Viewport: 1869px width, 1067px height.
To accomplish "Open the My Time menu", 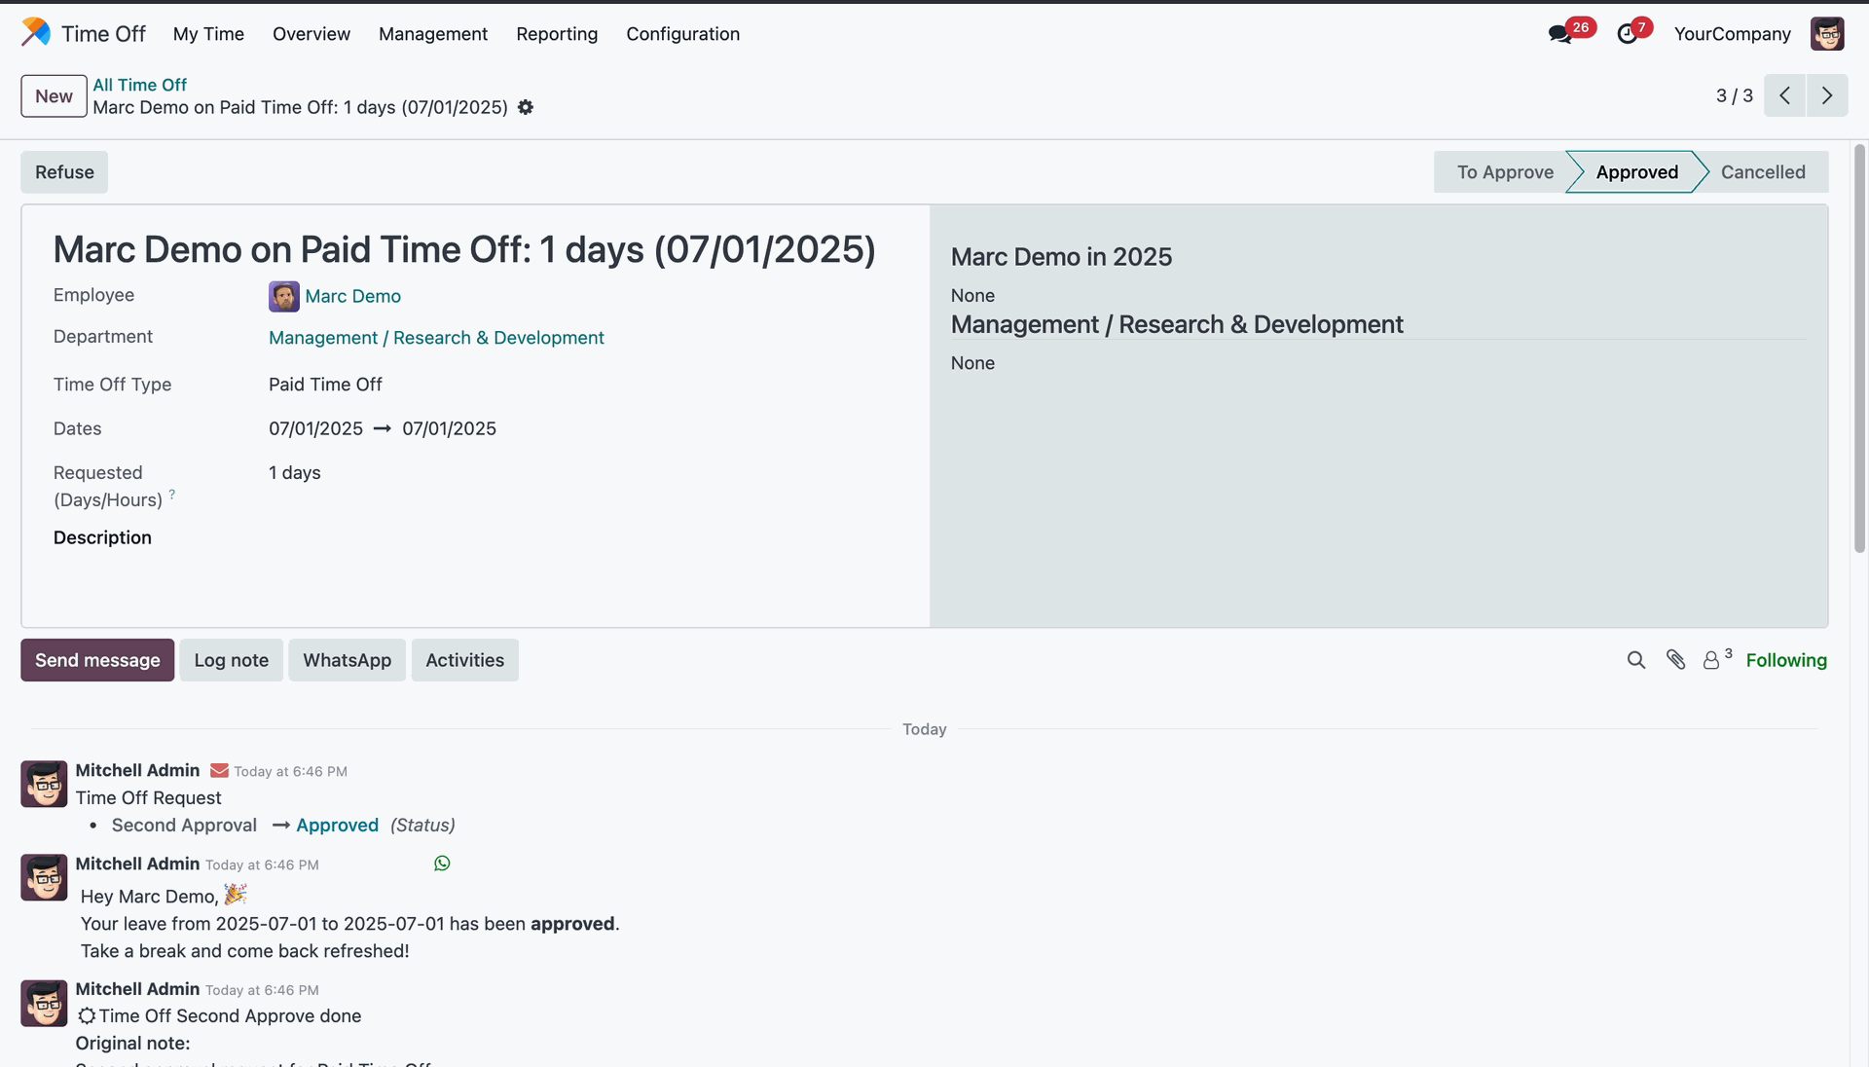I will pyautogui.click(x=208, y=34).
